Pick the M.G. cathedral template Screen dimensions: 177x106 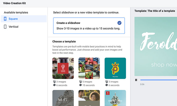tap(63, 98)
